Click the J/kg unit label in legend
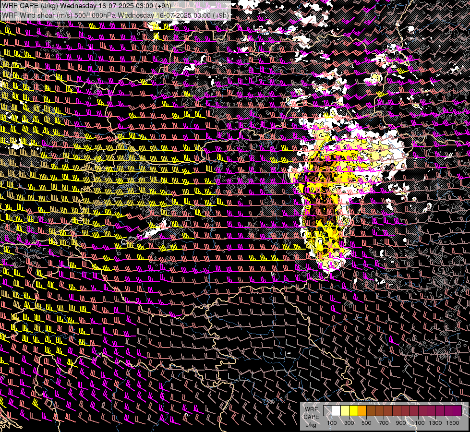This screenshot has height=432, width=470. tap(311, 425)
